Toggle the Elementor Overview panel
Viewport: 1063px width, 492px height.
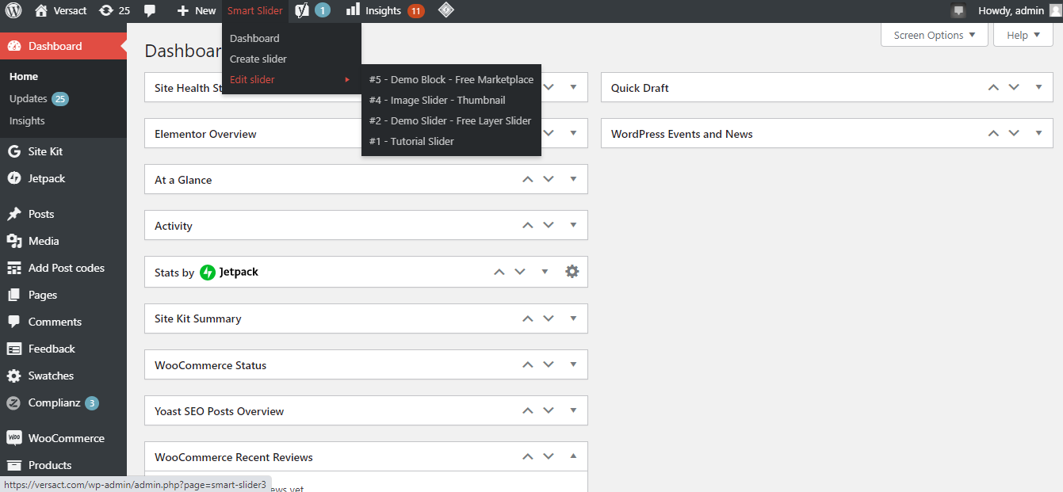[573, 133]
